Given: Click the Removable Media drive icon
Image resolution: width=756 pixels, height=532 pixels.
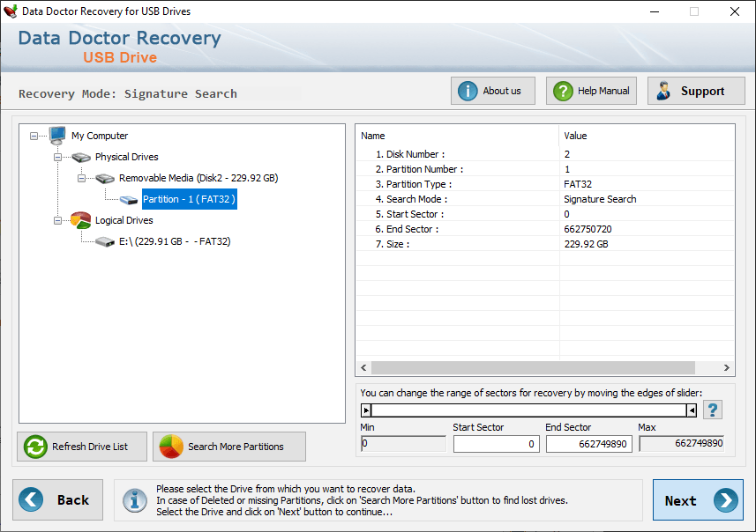Looking at the screenshot, I should point(105,179).
